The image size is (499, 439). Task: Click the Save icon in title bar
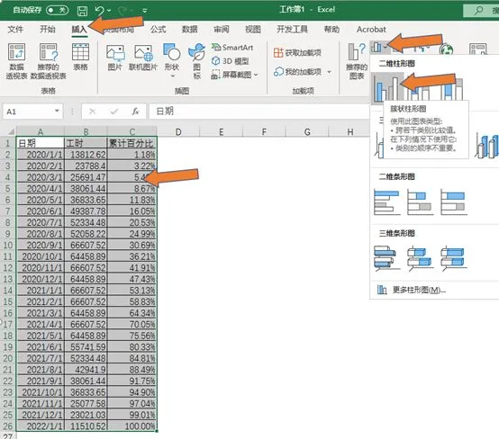tap(83, 11)
